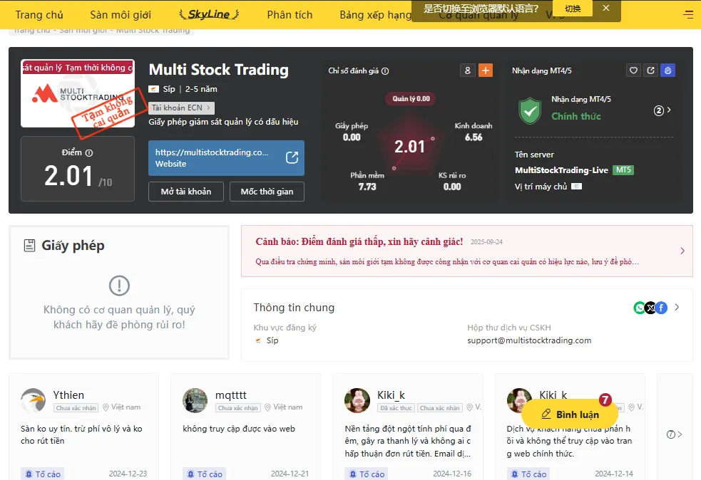Click the orange plus icon

(486, 71)
